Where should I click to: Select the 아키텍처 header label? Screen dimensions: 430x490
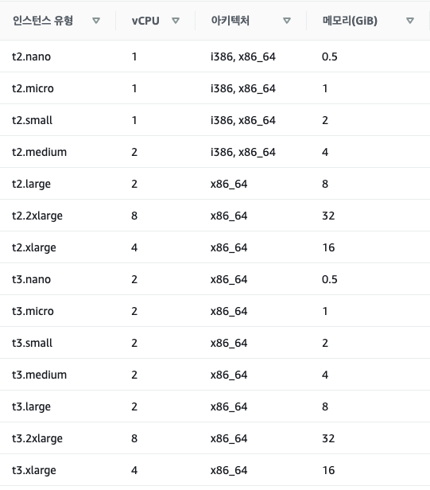(230, 21)
